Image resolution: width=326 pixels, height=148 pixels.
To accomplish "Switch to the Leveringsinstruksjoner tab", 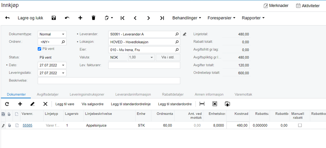I will [x=87, y=95].
